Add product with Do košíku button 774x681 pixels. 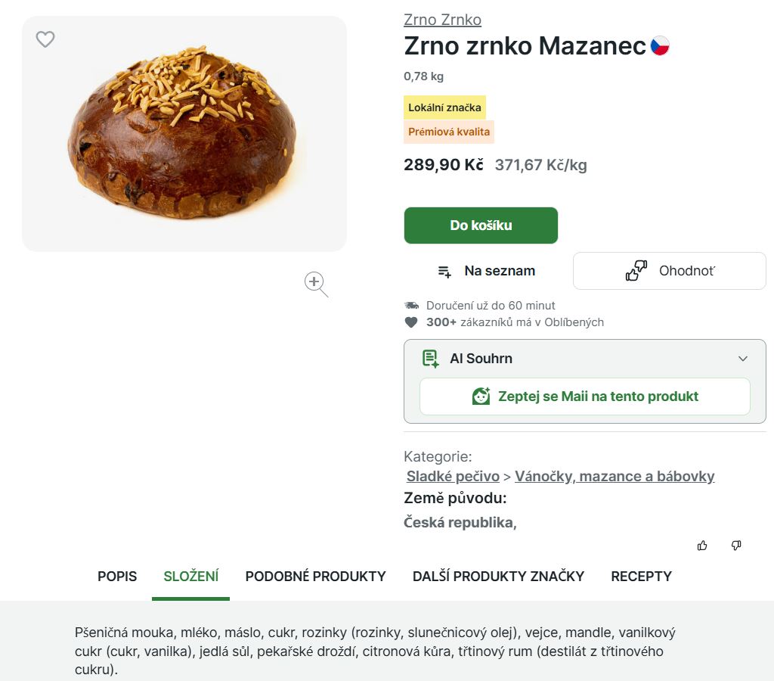(x=481, y=225)
